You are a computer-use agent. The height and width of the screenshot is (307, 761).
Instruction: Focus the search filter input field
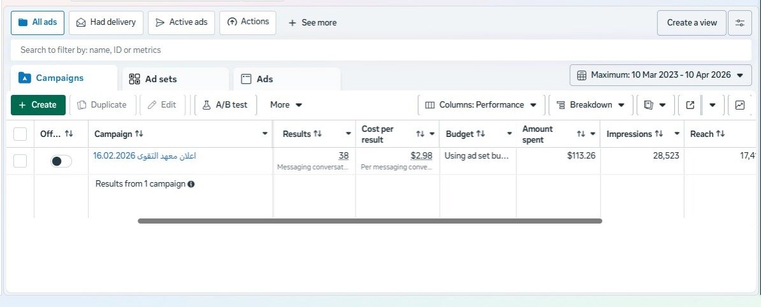click(381, 50)
